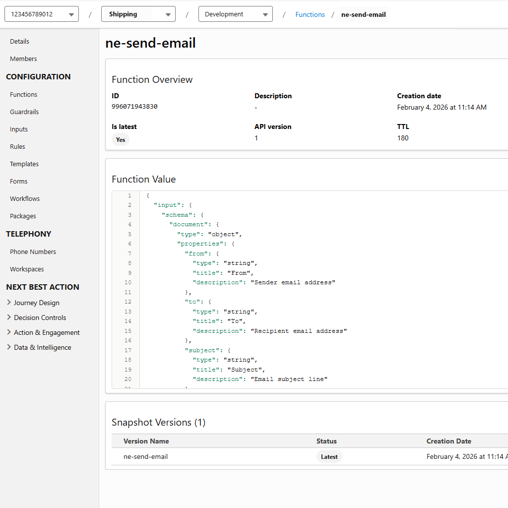Viewport: 508px width, 508px height.
Task: Open the Rules configuration page
Action: 17,147
